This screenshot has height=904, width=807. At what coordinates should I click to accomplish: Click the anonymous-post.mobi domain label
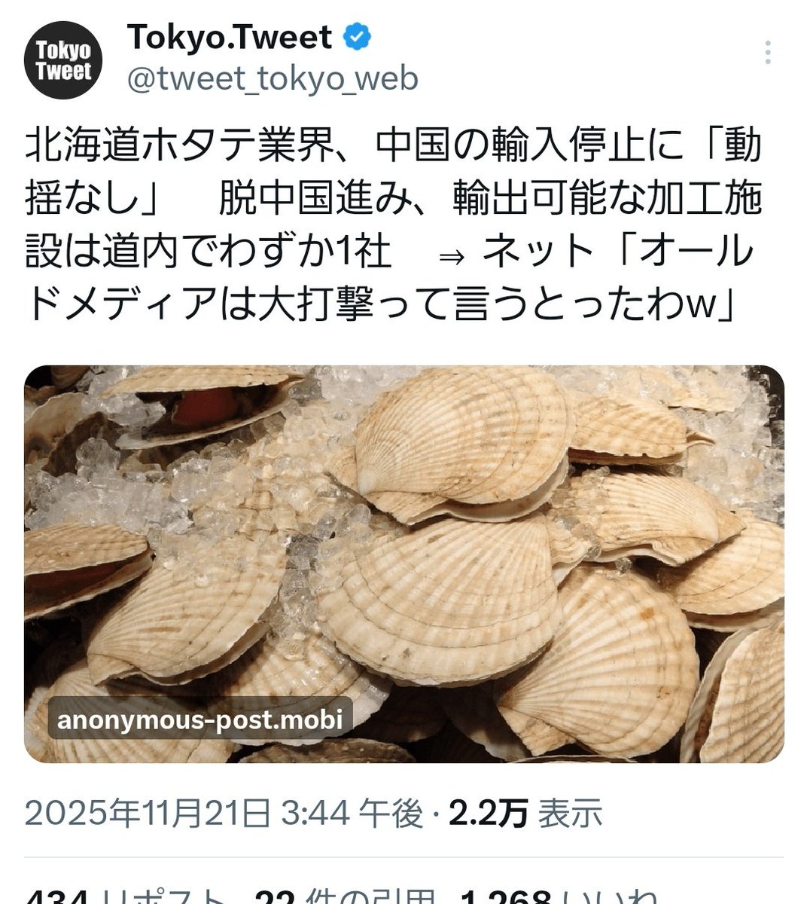[200, 719]
